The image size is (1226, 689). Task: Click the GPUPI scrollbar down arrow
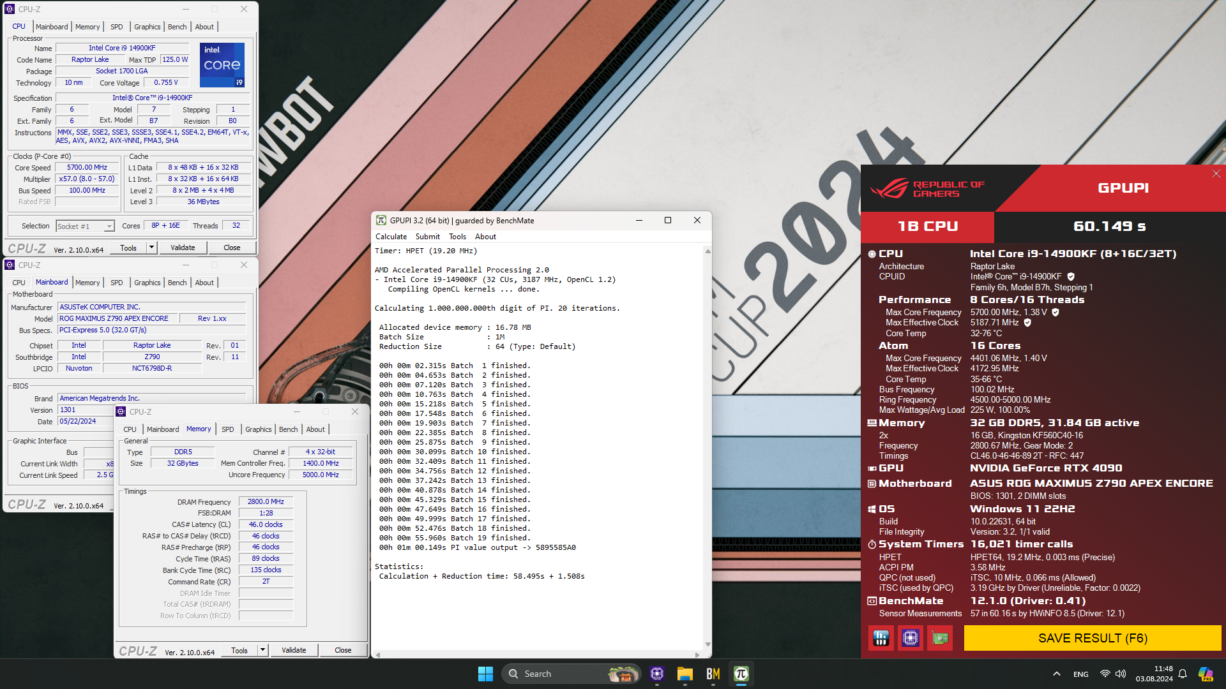click(708, 644)
